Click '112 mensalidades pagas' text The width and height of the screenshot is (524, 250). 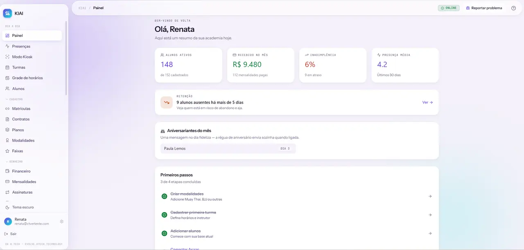pos(249,75)
